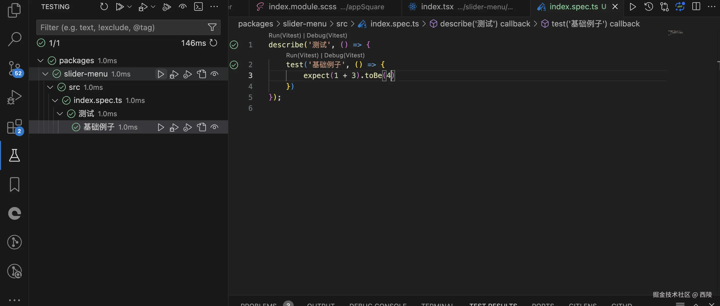Focus the test filter input field

click(120, 27)
